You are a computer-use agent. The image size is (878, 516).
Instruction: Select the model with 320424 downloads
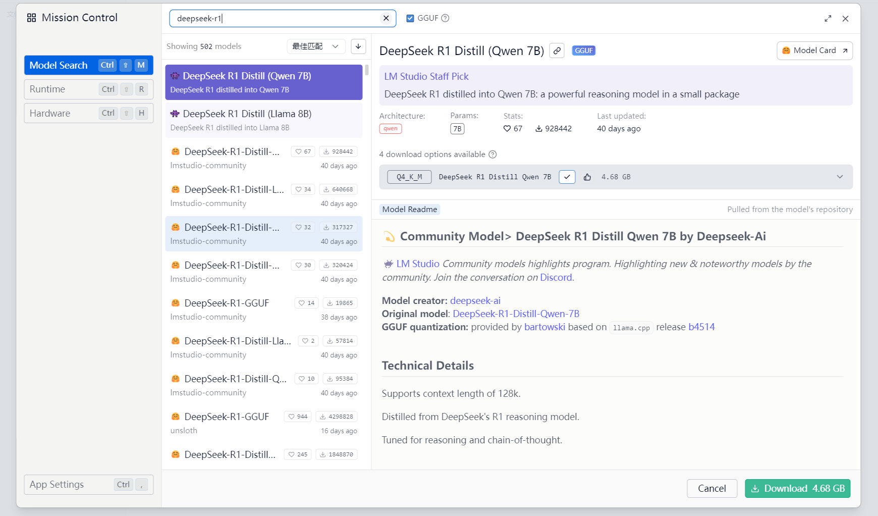point(264,272)
